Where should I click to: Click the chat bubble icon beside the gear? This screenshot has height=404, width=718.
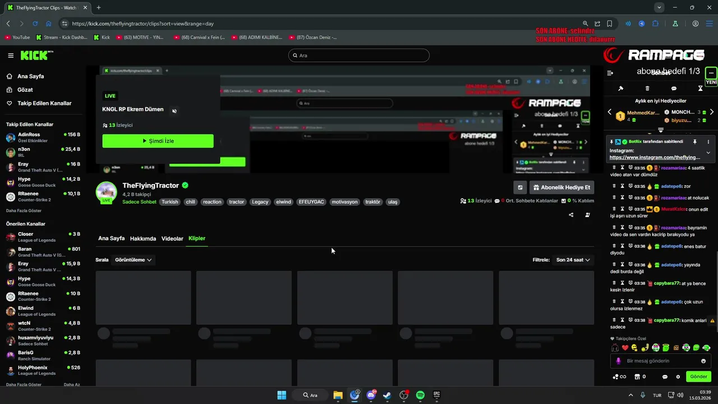click(x=665, y=377)
